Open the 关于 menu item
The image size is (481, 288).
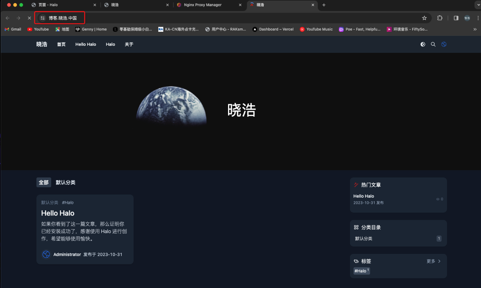[x=129, y=45]
